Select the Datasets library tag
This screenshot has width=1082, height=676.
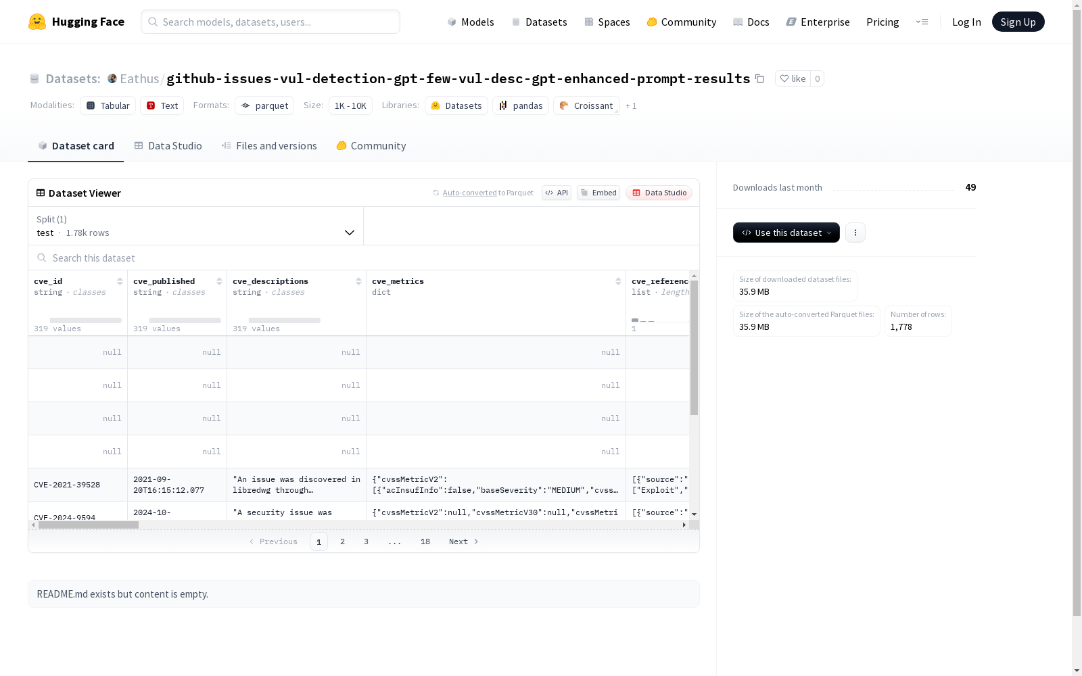tap(456, 105)
